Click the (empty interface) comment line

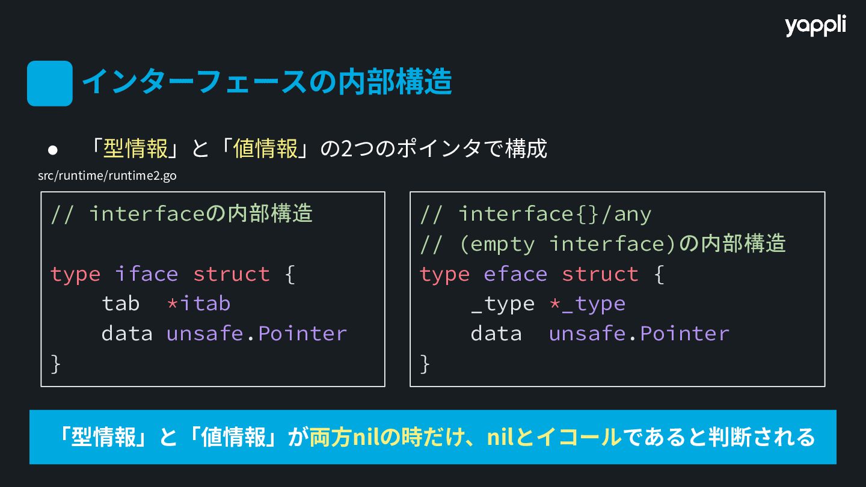603,243
